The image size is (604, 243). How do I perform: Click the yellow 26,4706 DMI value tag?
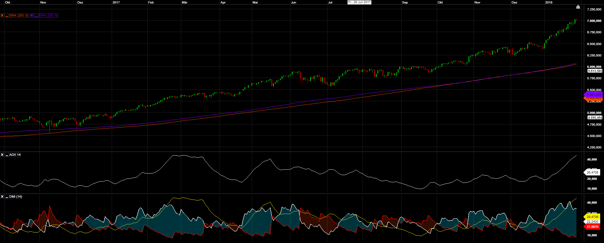(592, 217)
